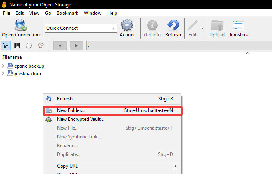Click the path field showing "/"

(x=177, y=46)
